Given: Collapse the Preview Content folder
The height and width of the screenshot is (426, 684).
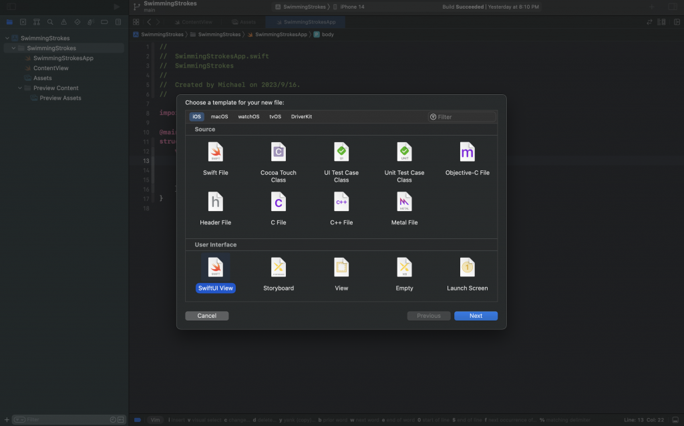Looking at the screenshot, I should (x=19, y=88).
